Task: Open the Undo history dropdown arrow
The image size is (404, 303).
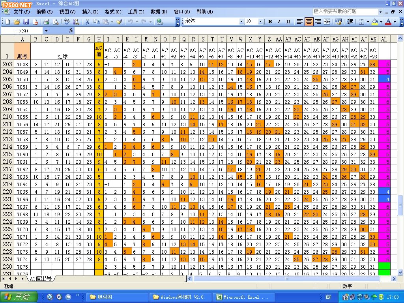Action: tap(137, 22)
